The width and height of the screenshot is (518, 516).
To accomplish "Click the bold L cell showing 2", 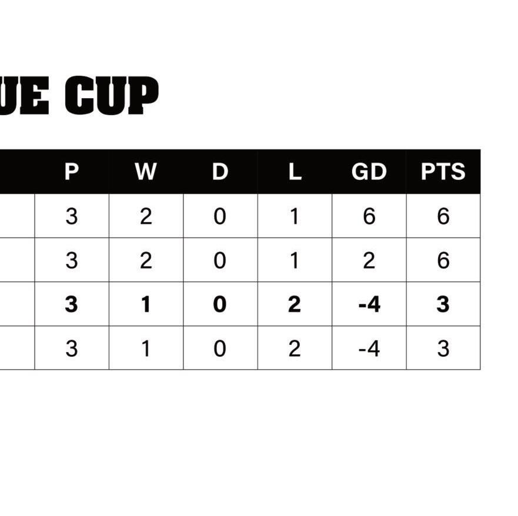I will tap(295, 304).
